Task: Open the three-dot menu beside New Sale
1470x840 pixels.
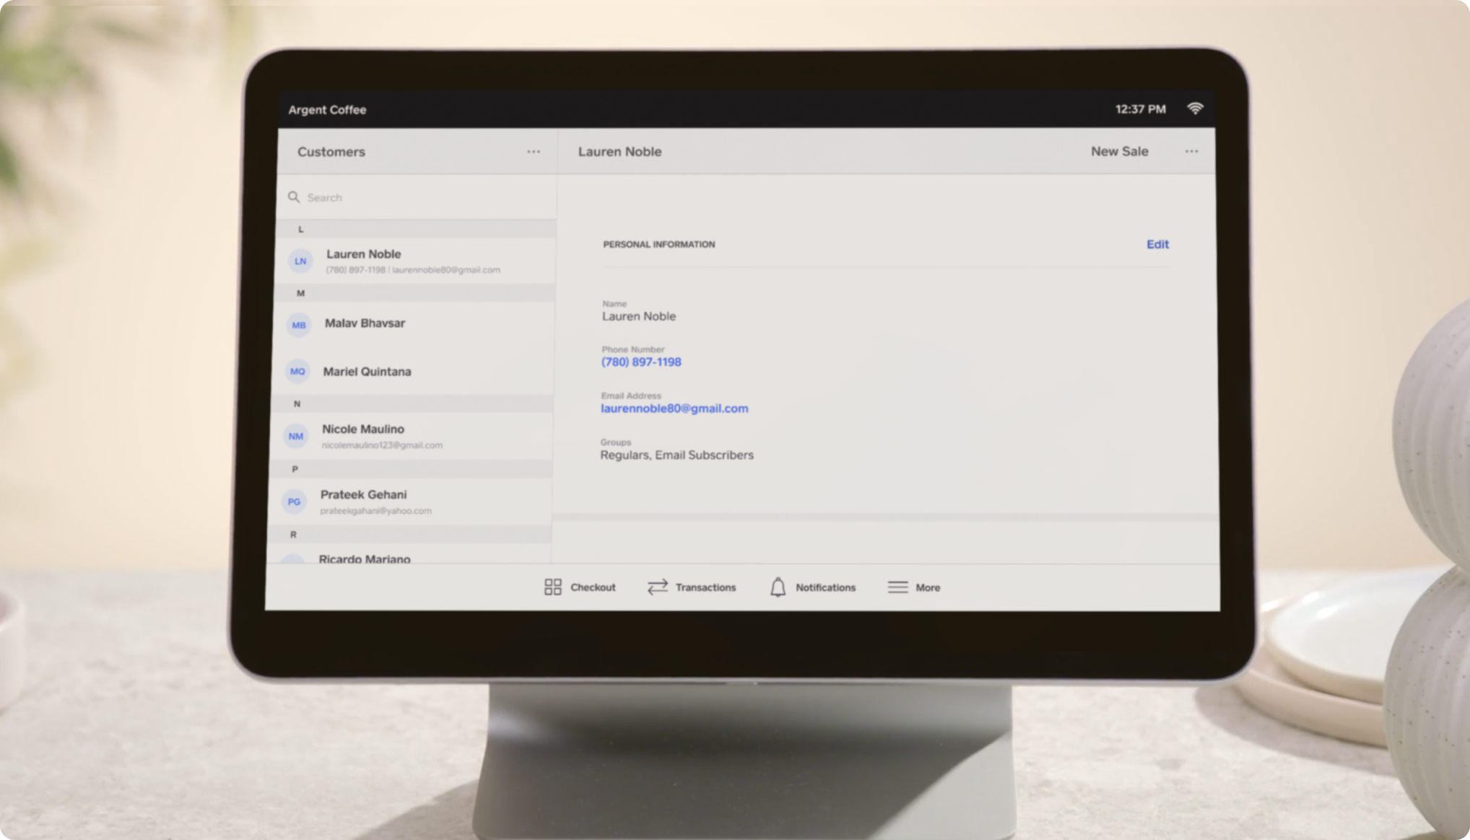Action: coord(1191,151)
